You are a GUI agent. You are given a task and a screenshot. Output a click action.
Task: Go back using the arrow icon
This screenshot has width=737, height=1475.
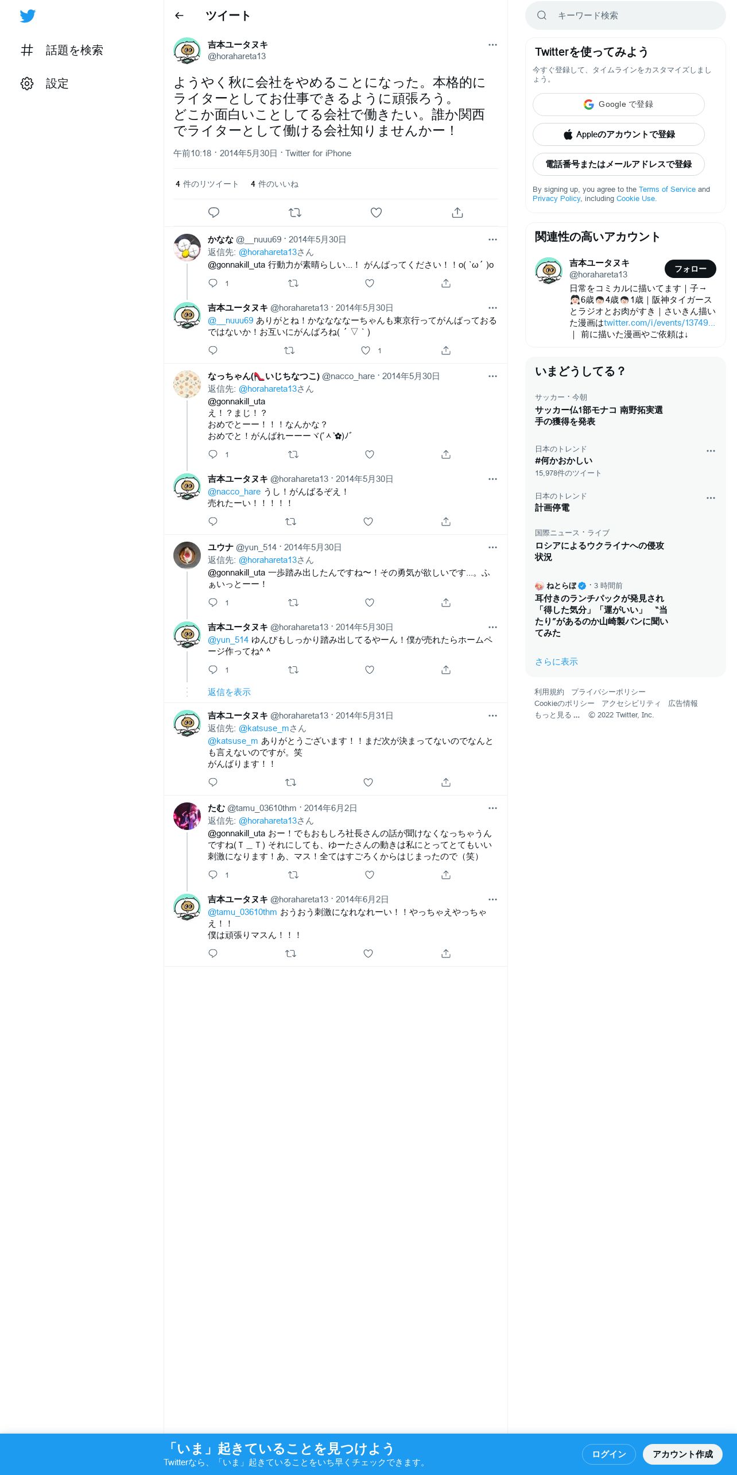tap(179, 16)
